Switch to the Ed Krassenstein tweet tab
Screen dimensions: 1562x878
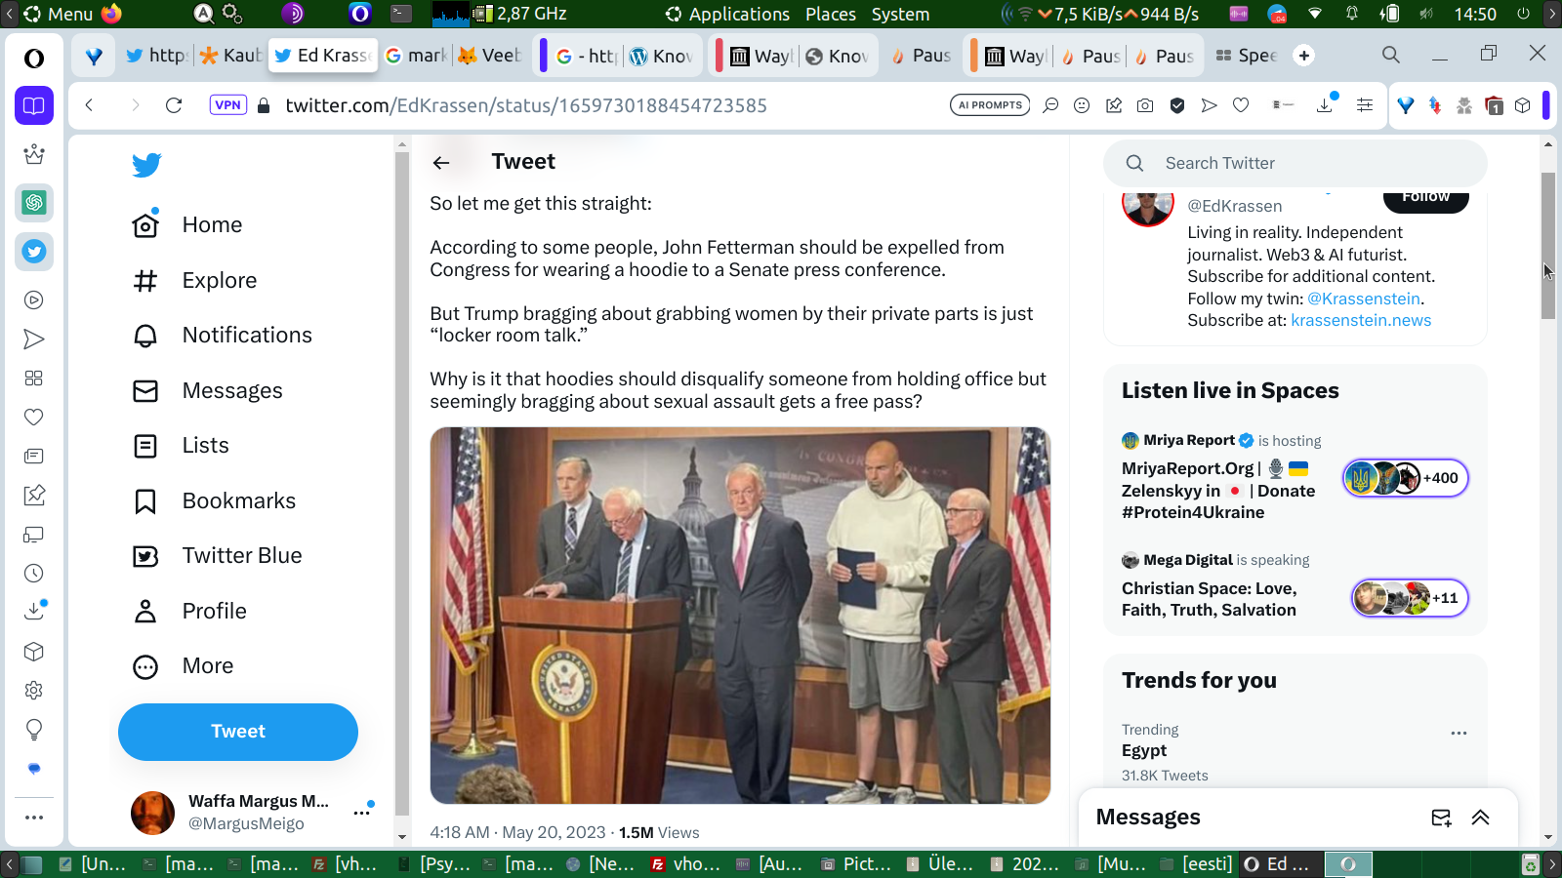pos(322,56)
